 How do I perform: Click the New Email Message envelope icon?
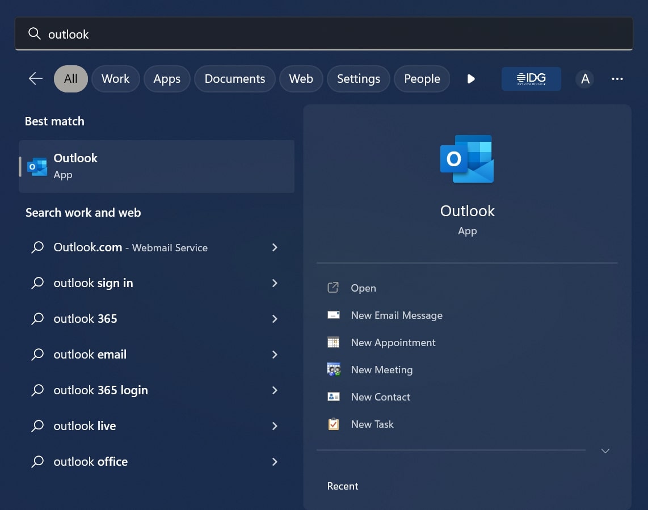click(334, 315)
